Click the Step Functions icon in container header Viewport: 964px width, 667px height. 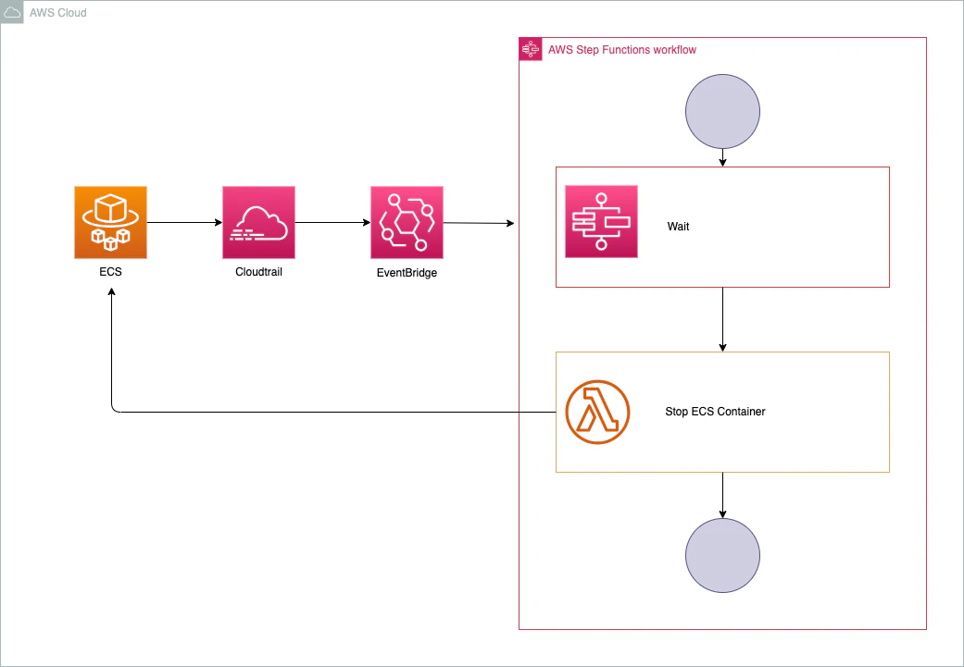click(531, 49)
